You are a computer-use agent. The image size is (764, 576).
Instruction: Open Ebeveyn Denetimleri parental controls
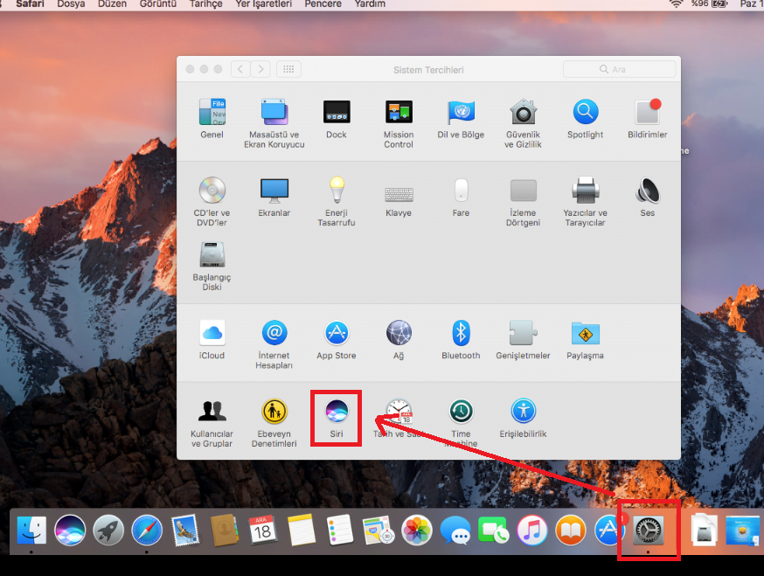click(274, 412)
